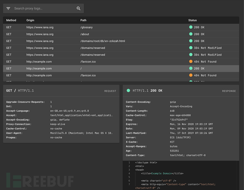Screen dimensions: 244x190
Task: Open the filter icon in search bar
Action: click(8, 8)
